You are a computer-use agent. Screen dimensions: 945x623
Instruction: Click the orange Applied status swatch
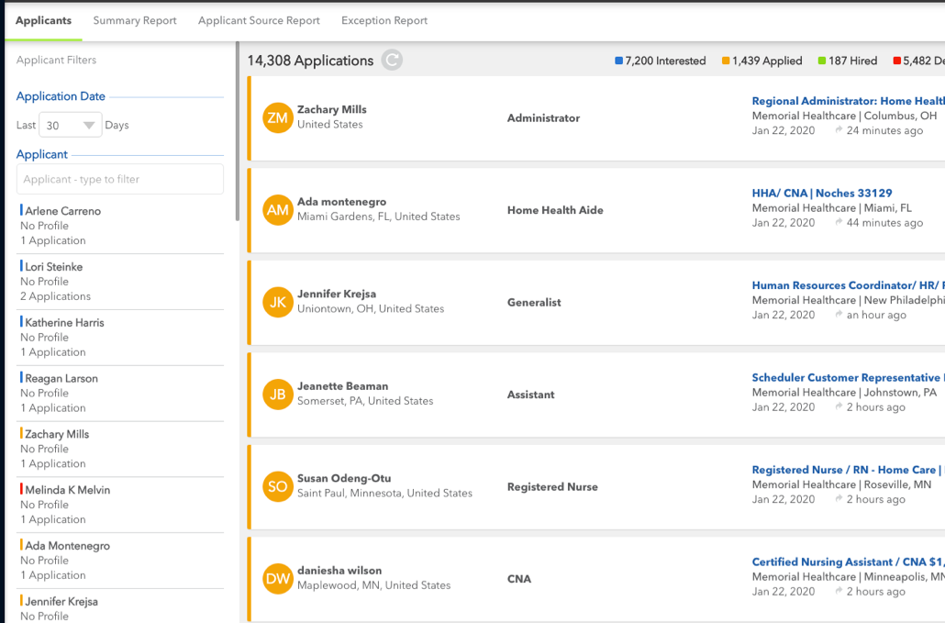point(726,61)
